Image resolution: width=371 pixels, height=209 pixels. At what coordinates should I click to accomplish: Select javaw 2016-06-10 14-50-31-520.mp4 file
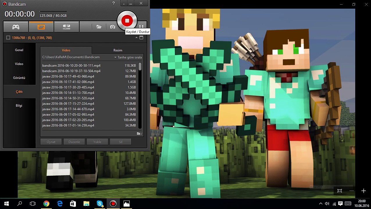(89, 98)
